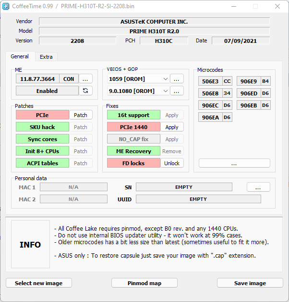Click Patch button next to Init 8+ CPUs

pos(81,151)
